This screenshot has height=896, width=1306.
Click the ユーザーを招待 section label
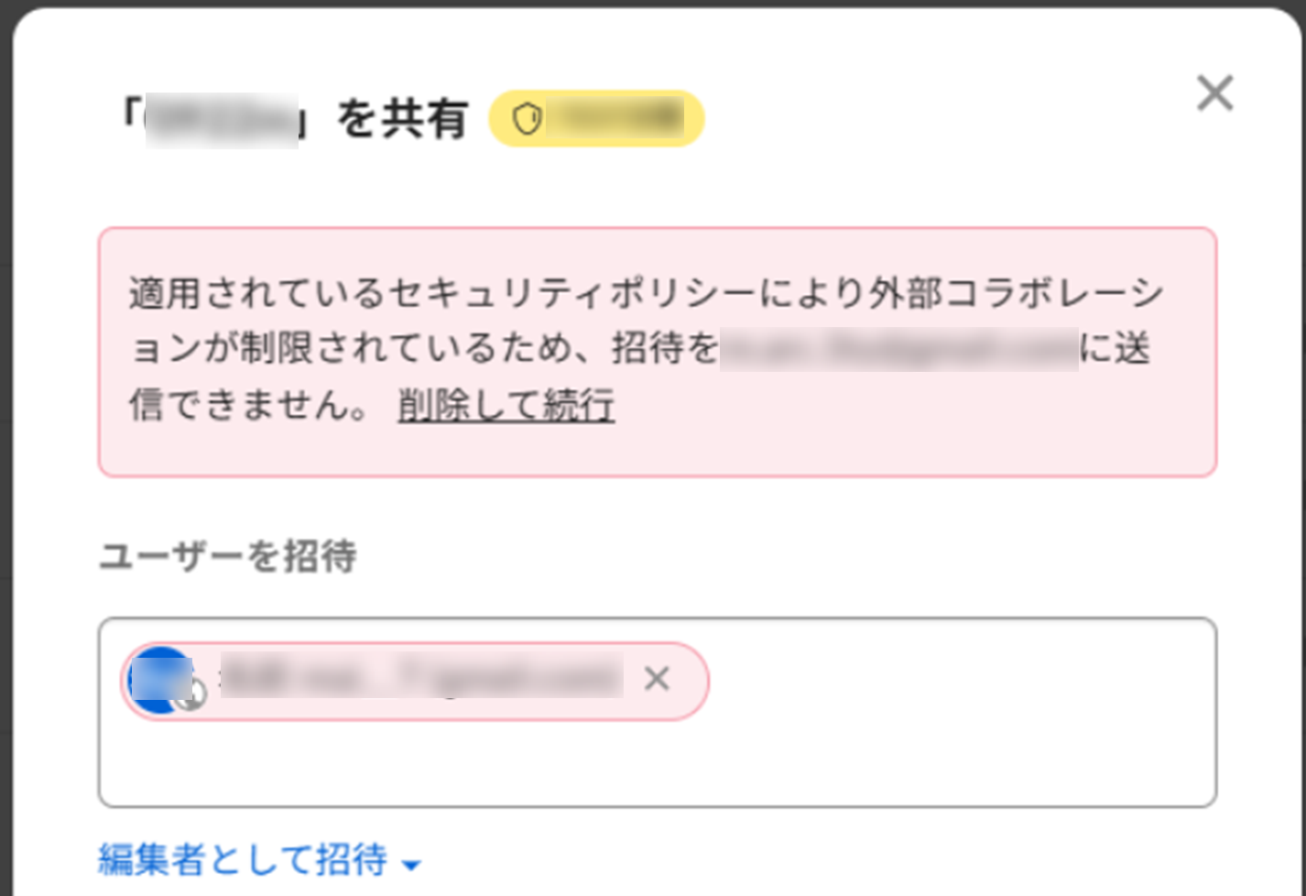[227, 556]
